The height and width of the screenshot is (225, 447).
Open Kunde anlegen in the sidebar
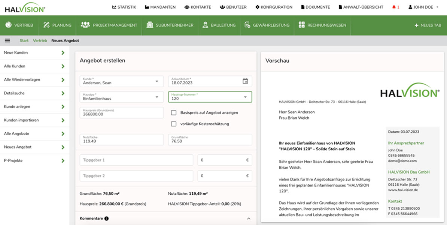click(x=34, y=106)
